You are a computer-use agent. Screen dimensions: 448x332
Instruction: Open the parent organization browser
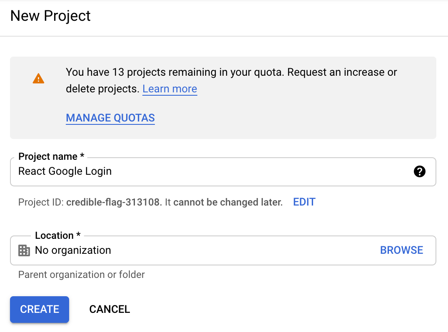pyautogui.click(x=401, y=250)
